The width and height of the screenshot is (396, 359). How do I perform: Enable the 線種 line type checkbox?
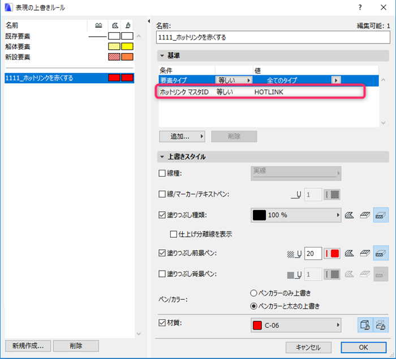(162, 173)
